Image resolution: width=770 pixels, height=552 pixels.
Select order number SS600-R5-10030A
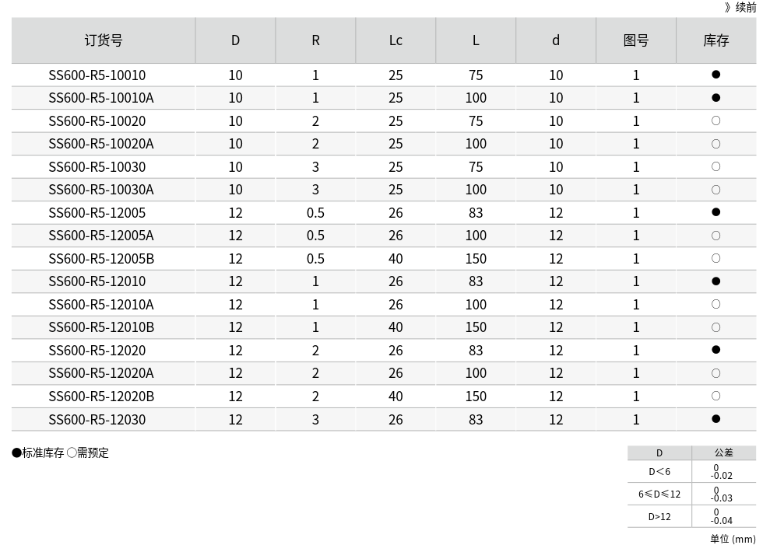tap(101, 190)
